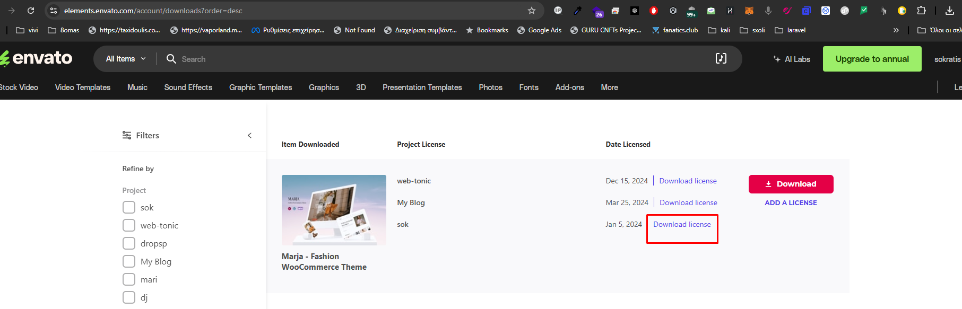
Task: Open the Google Ads bookmark
Action: (539, 30)
